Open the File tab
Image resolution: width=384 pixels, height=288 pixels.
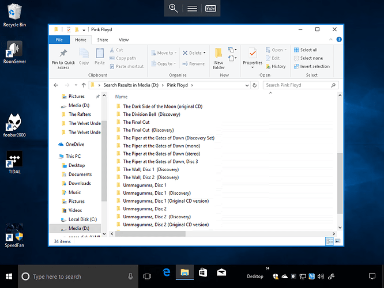(59, 40)
